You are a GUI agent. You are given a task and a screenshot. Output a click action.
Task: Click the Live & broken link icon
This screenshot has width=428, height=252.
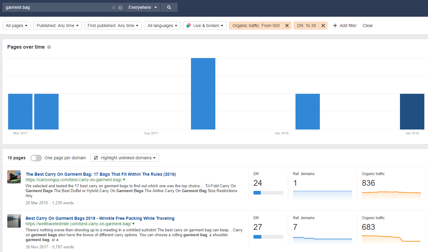coord(189,26)
